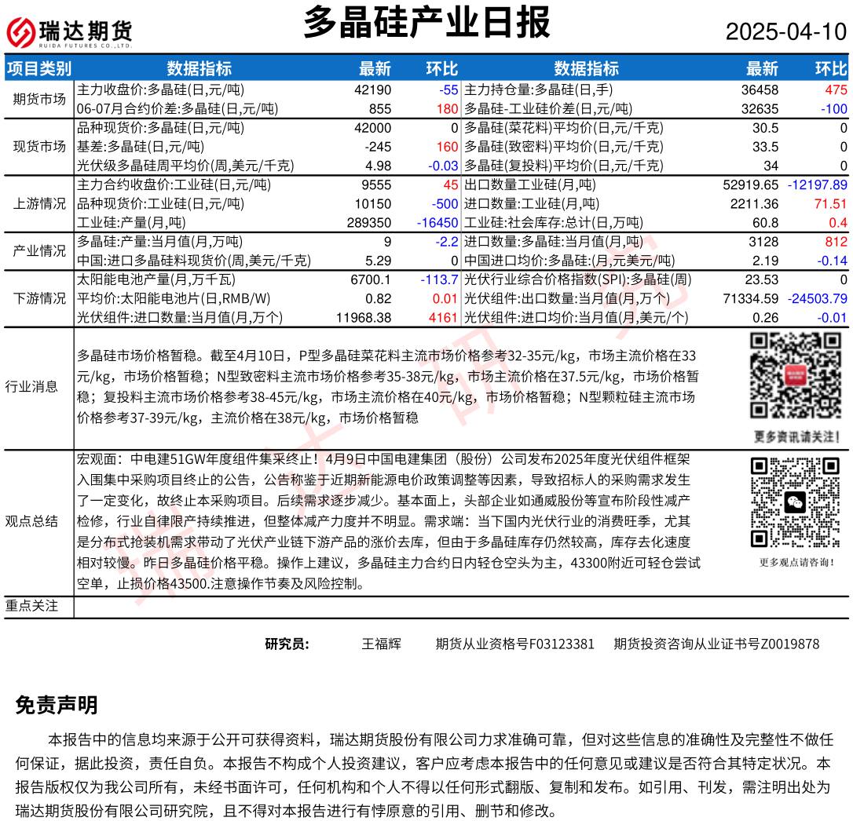Image resolution: width=853 pixels, height=821 pixels.
Task: Select the 期货市场 category cell
Action: [x=39, y=99]
